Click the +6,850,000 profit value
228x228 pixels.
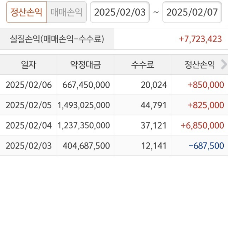pos(202,125)
